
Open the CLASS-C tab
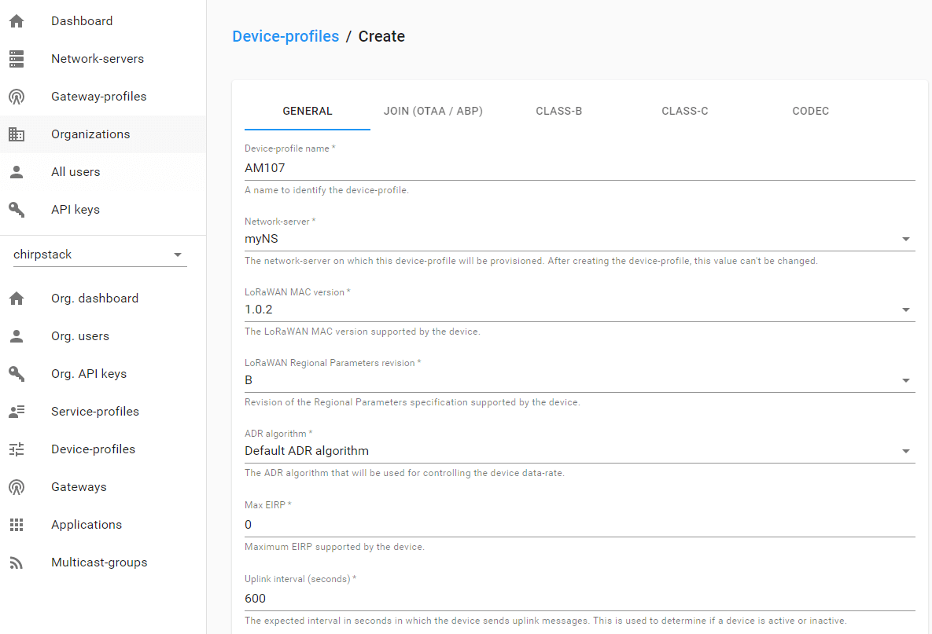click(684, 112)
